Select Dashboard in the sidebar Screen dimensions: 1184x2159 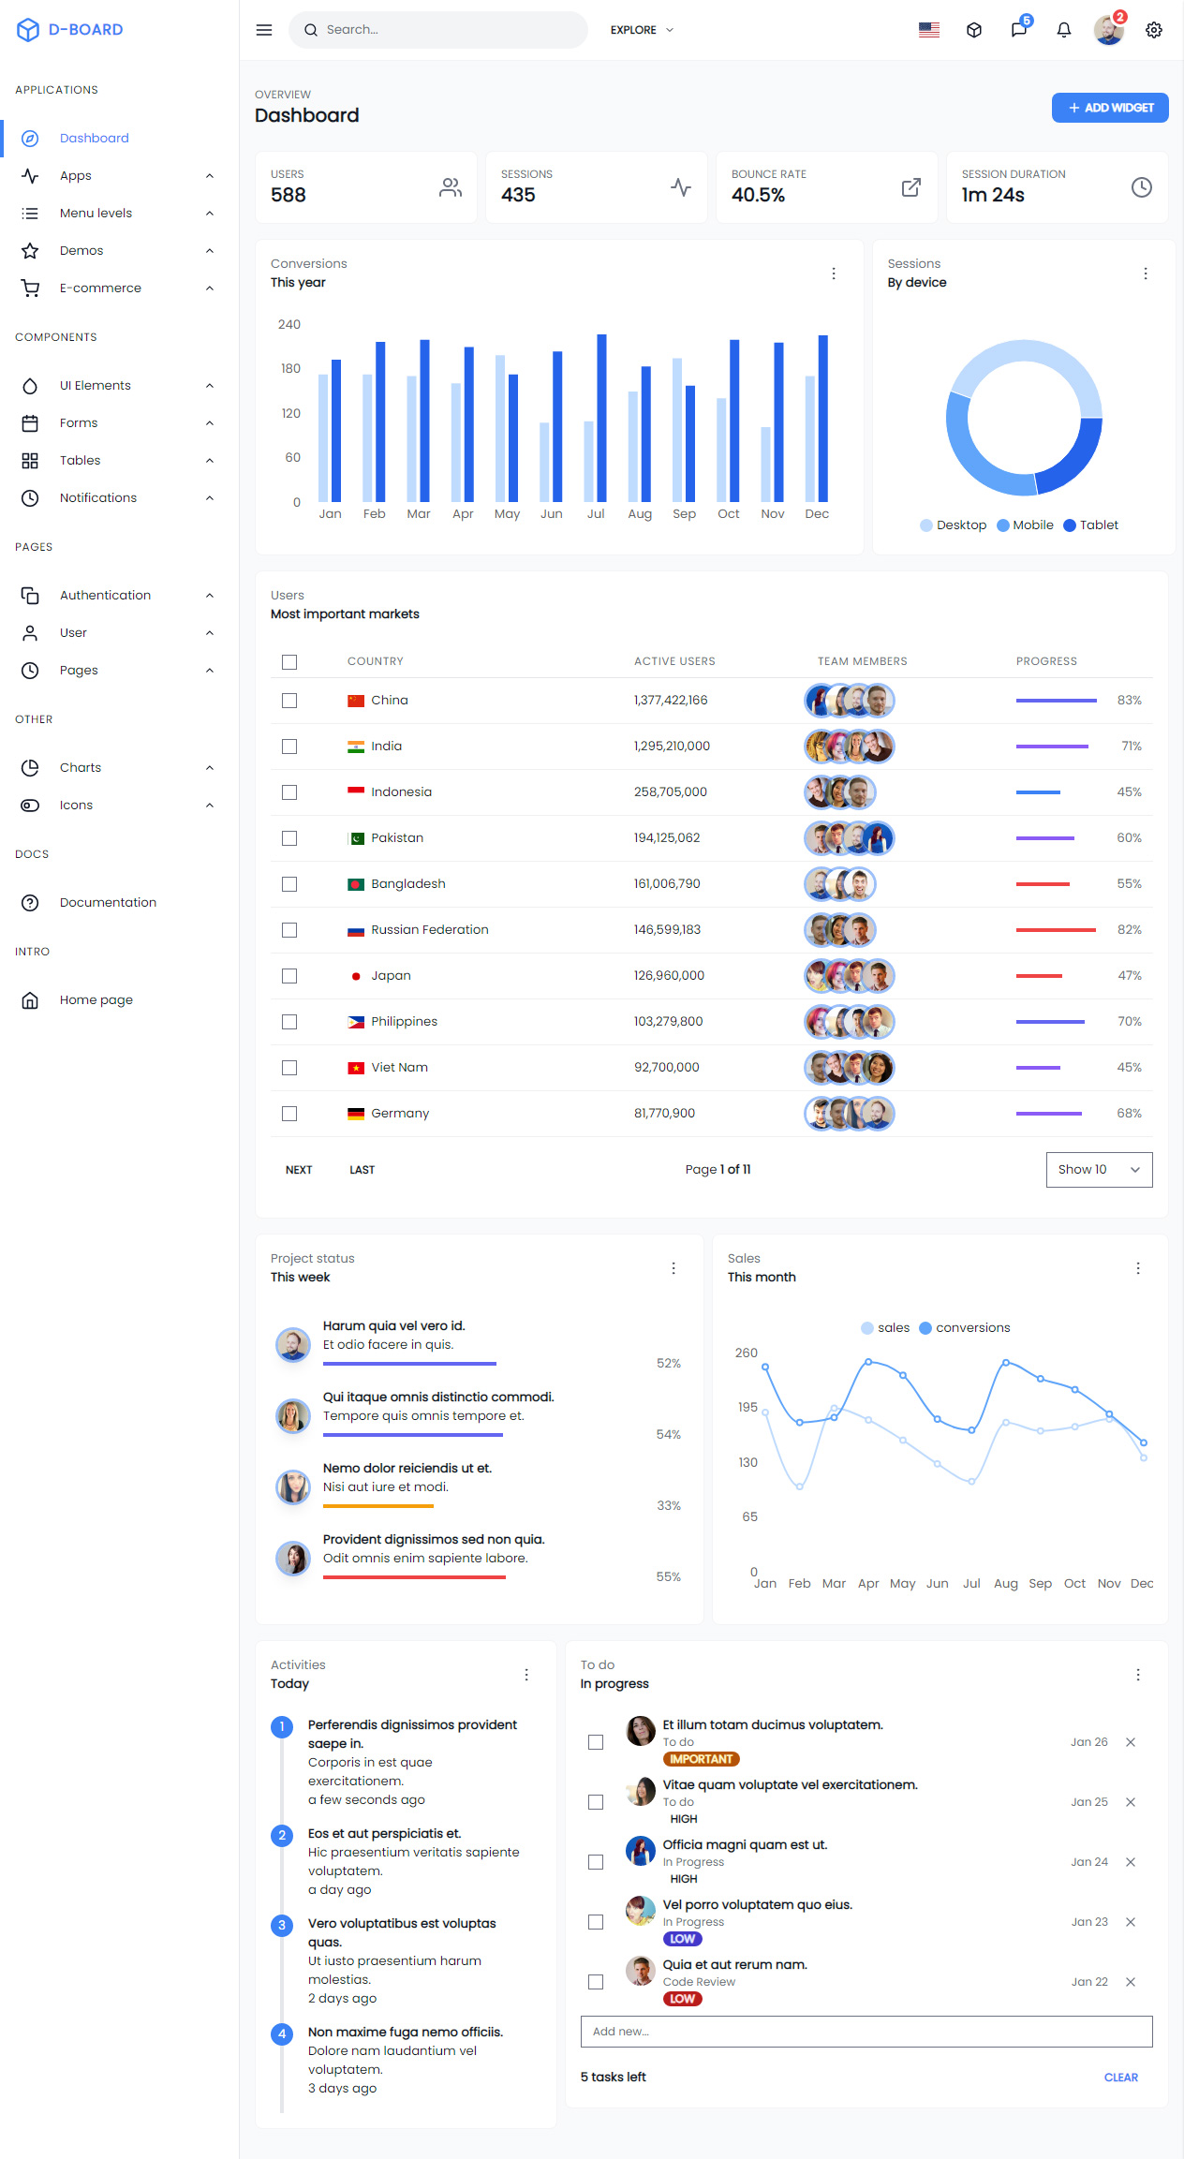click(119, 139)
